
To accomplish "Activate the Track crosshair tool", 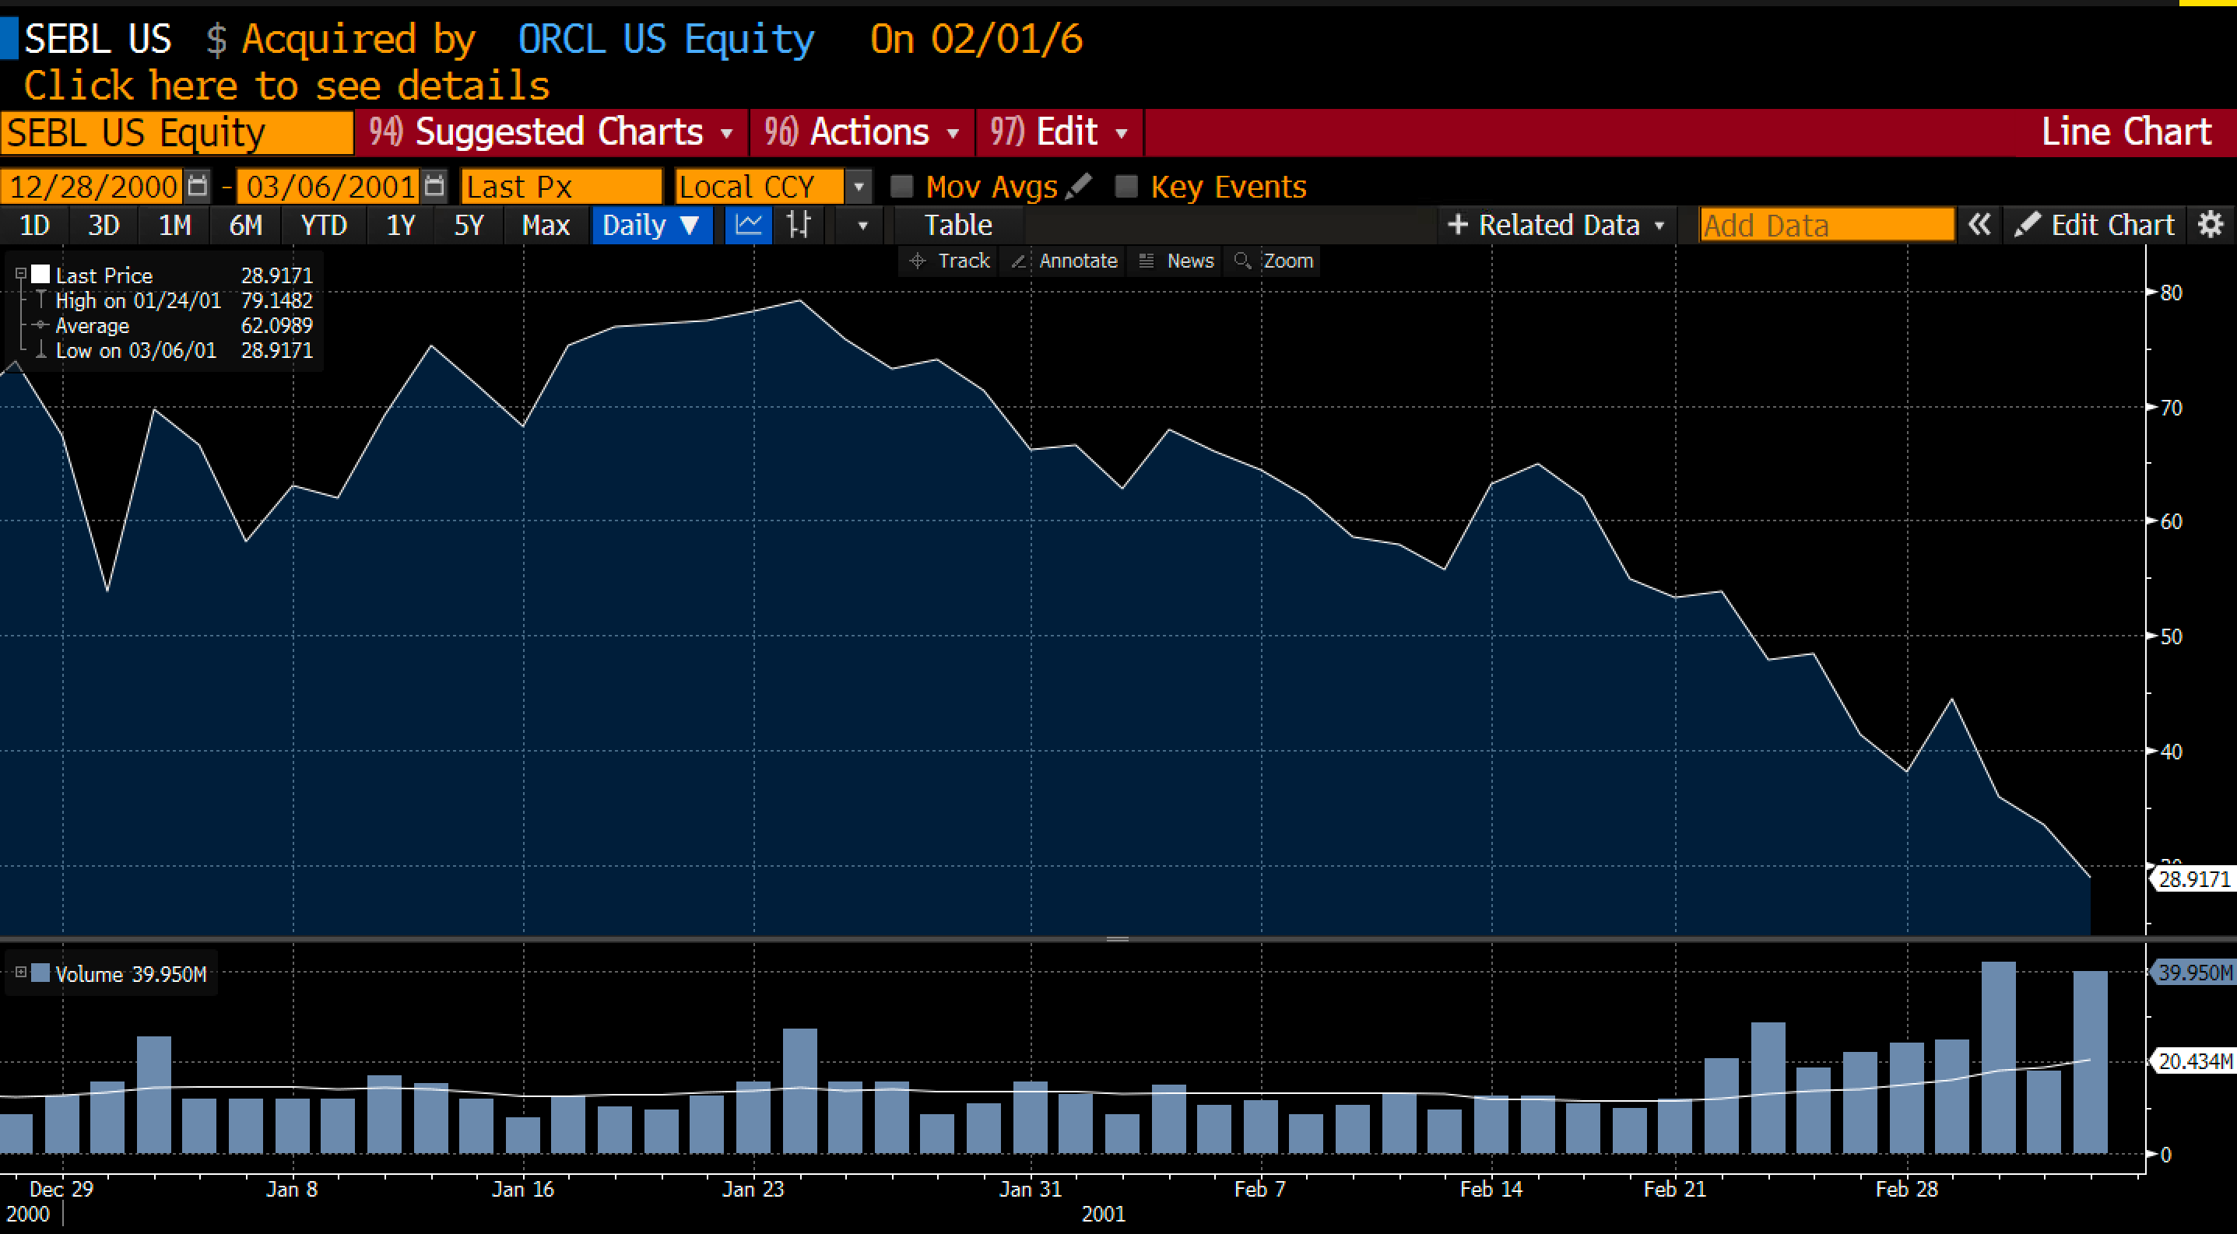I will 948,261.
